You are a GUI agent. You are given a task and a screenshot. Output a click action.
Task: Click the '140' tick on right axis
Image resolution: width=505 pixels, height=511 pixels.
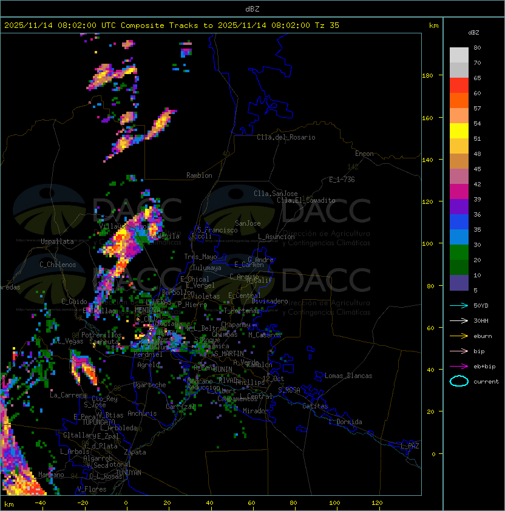click(427, 160)
